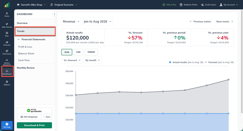
Task: Toggle Actual results legend series
Action: pos(186,62)
